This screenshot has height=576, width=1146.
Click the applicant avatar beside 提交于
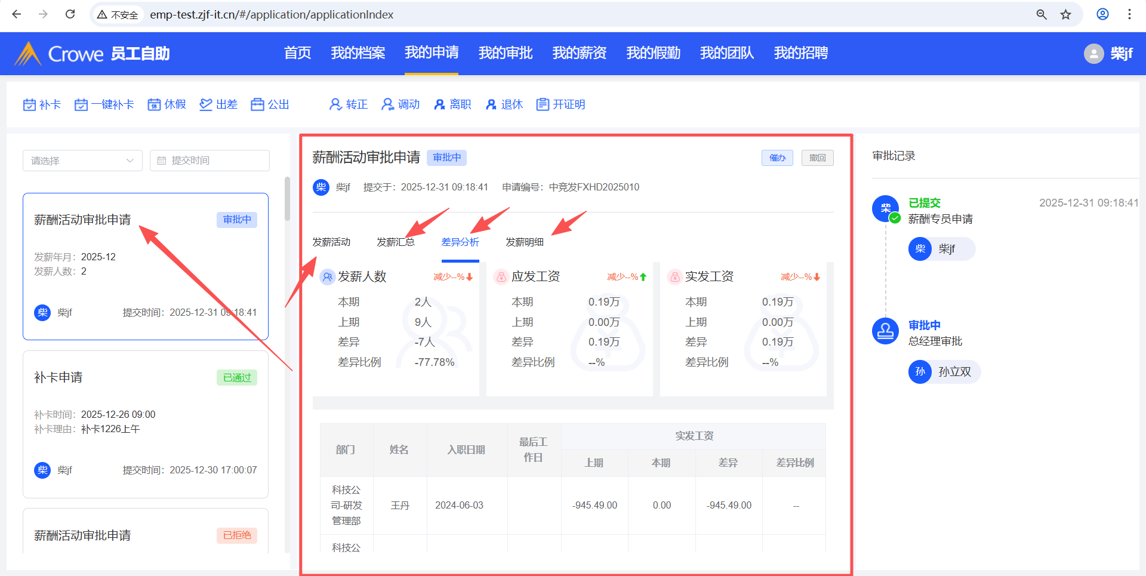click(x=321, y=187)
